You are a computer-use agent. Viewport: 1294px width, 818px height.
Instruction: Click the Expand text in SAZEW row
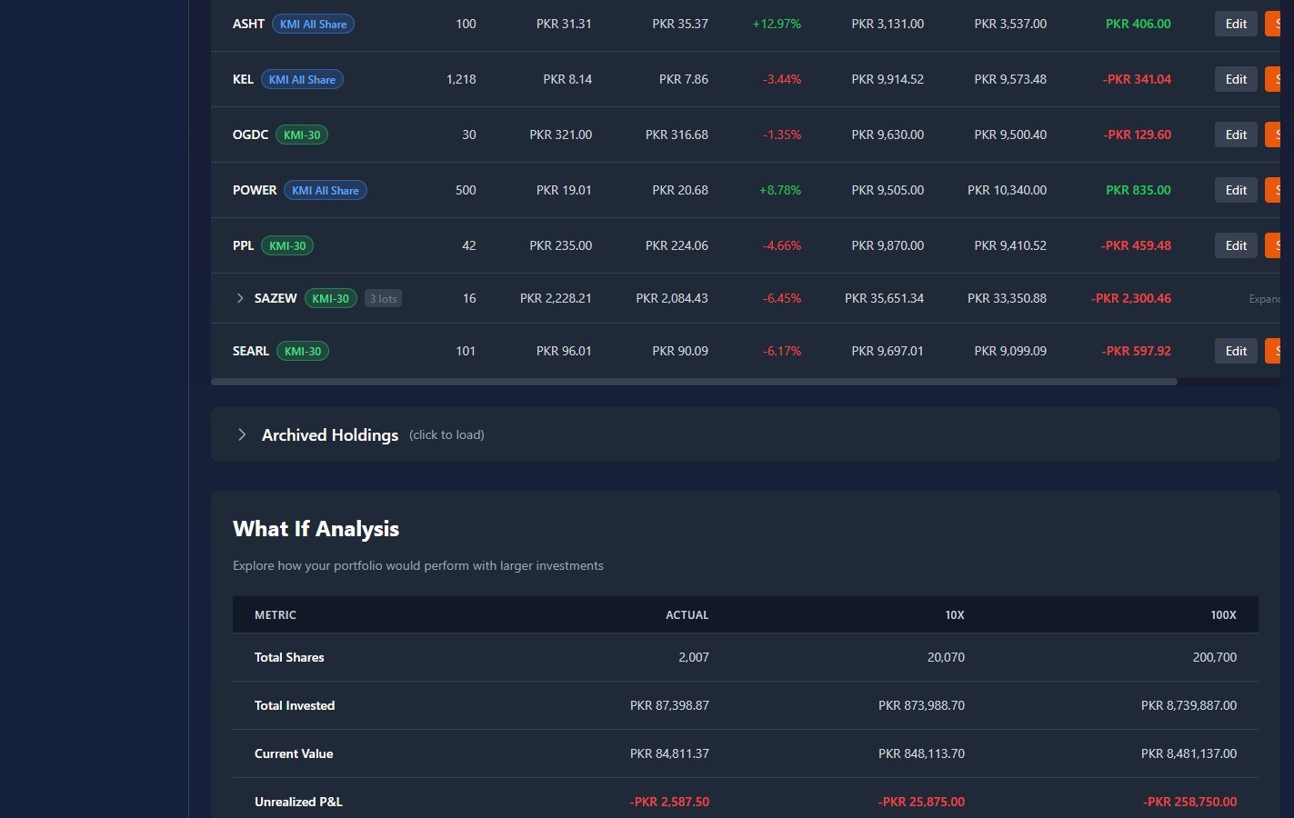click(1265, 299)
